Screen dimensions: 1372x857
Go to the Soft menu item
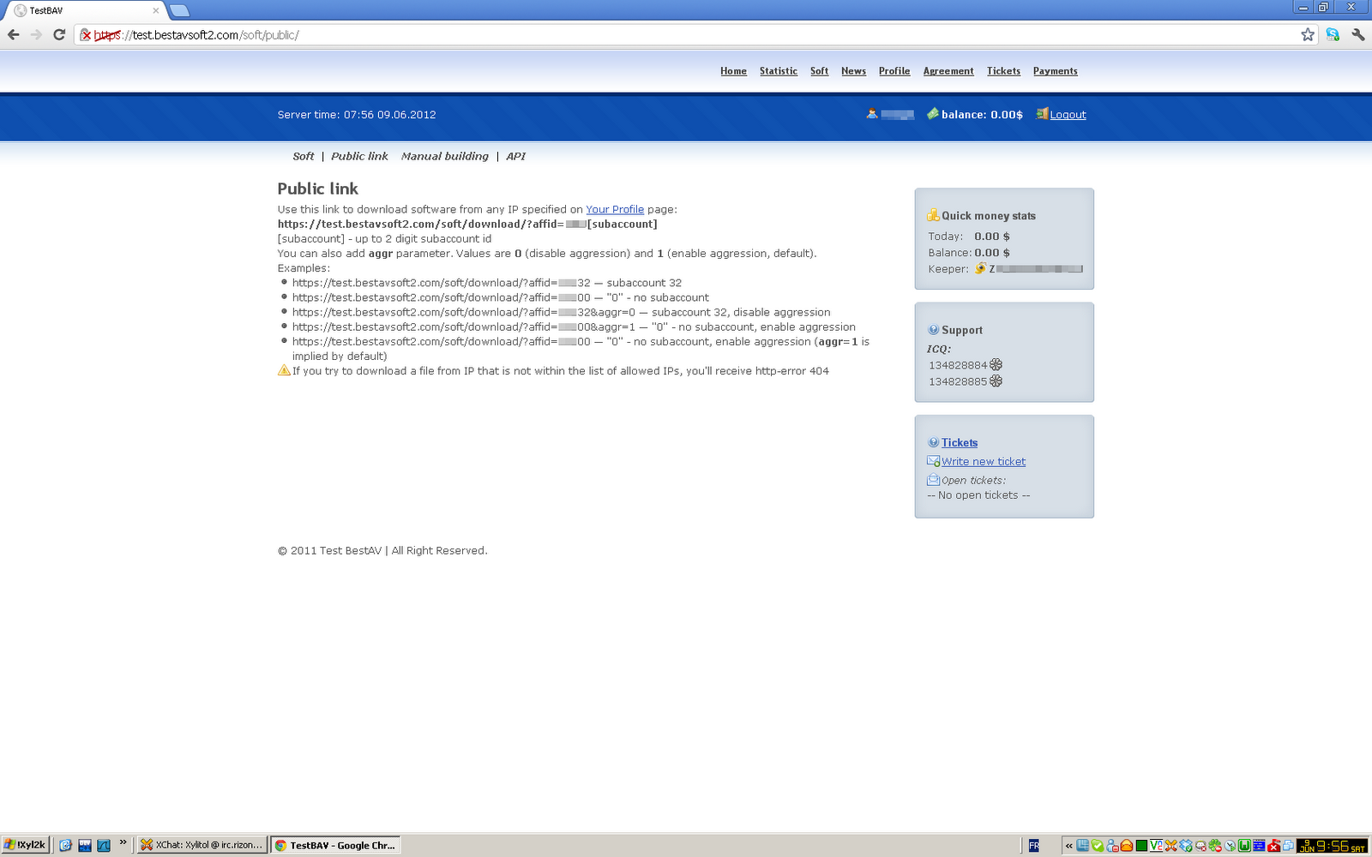point(819,71)
